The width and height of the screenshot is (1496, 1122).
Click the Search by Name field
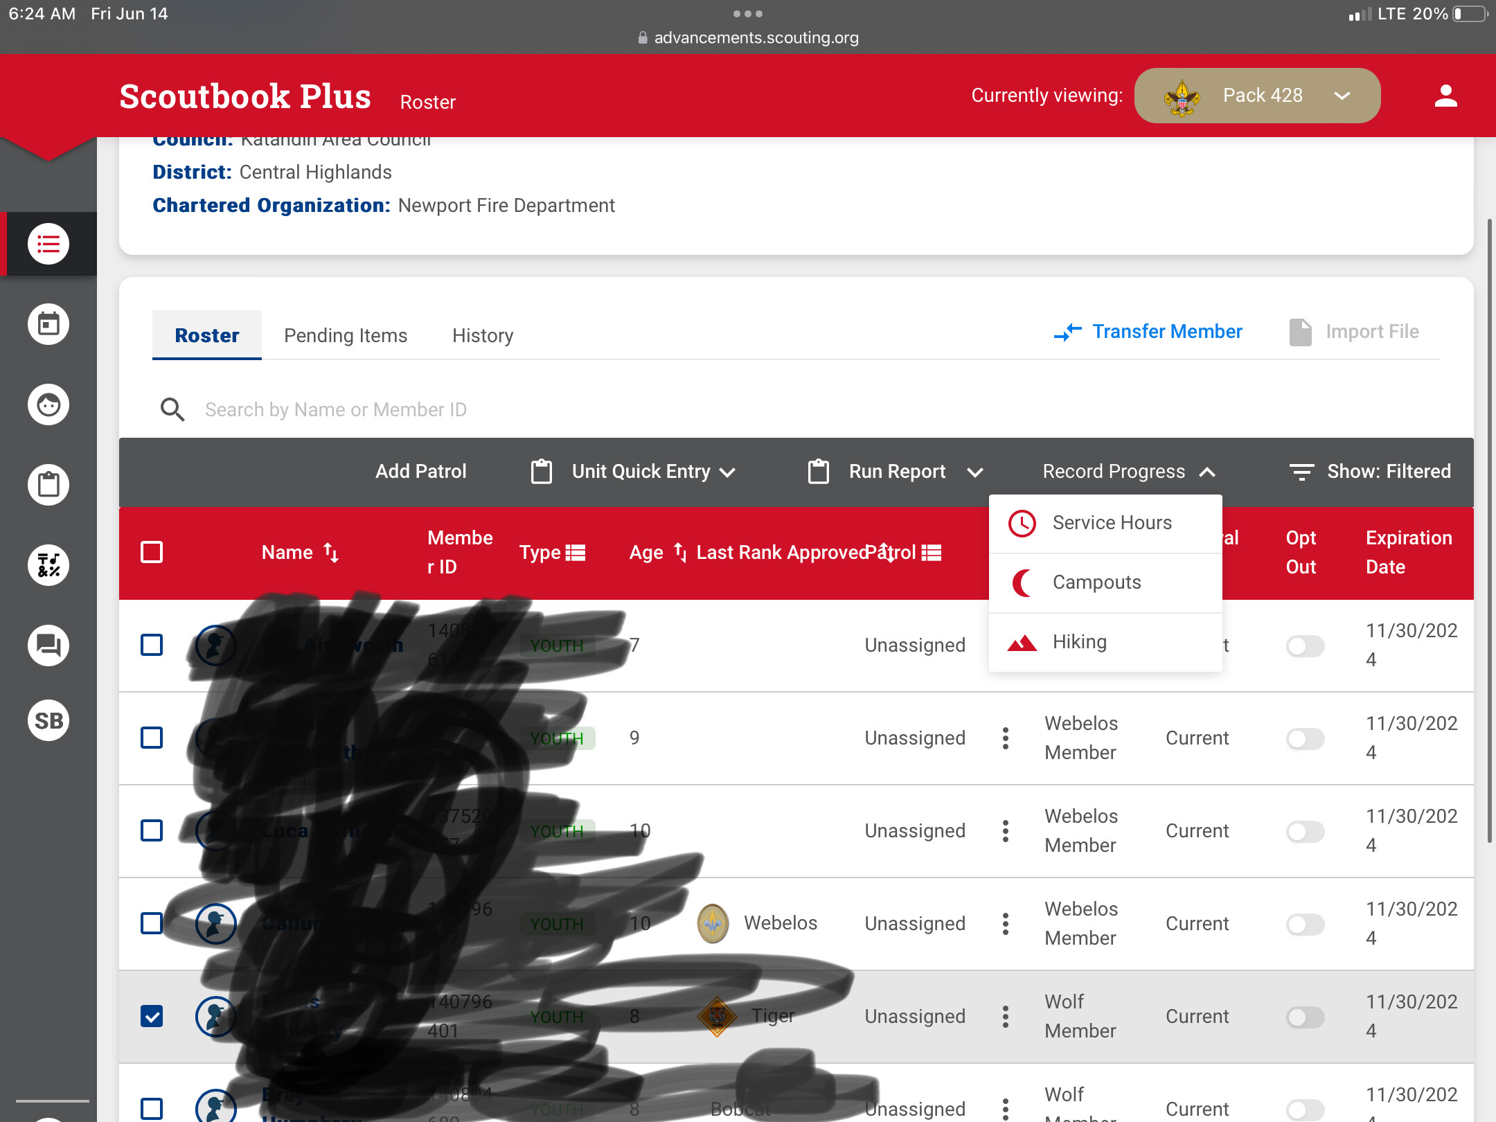(x=335, y=409)
